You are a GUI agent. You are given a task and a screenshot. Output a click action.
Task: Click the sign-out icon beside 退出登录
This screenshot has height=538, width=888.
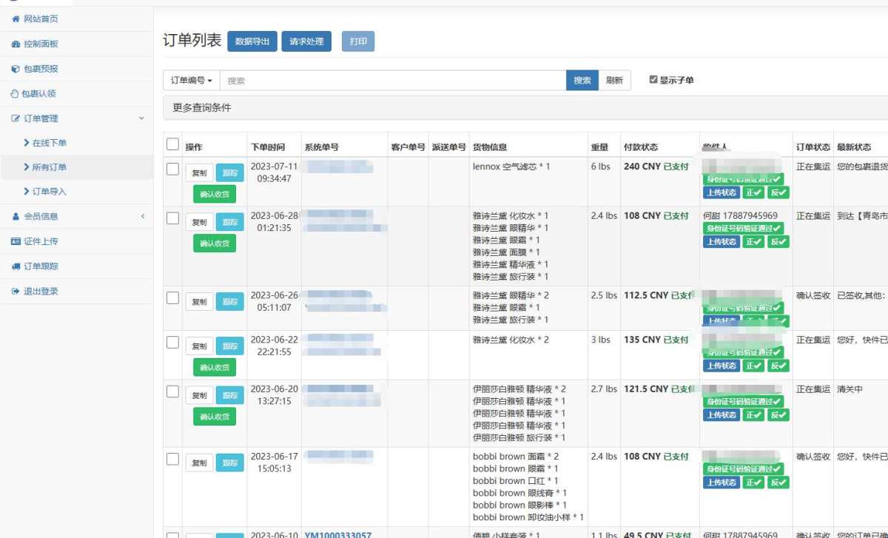pyautogui.click(x=16, y=291)
